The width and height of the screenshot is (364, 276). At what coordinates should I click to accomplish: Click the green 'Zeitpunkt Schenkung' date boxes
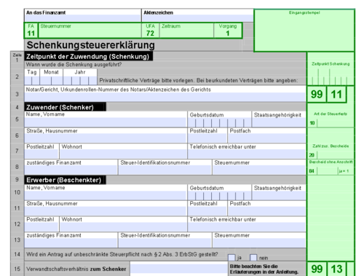tap(331, 77)
